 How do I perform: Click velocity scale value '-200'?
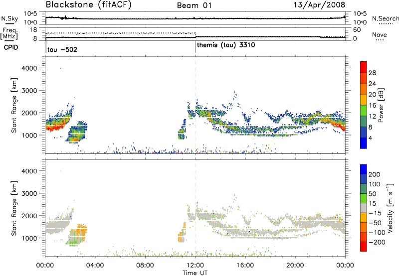[377, 242]
